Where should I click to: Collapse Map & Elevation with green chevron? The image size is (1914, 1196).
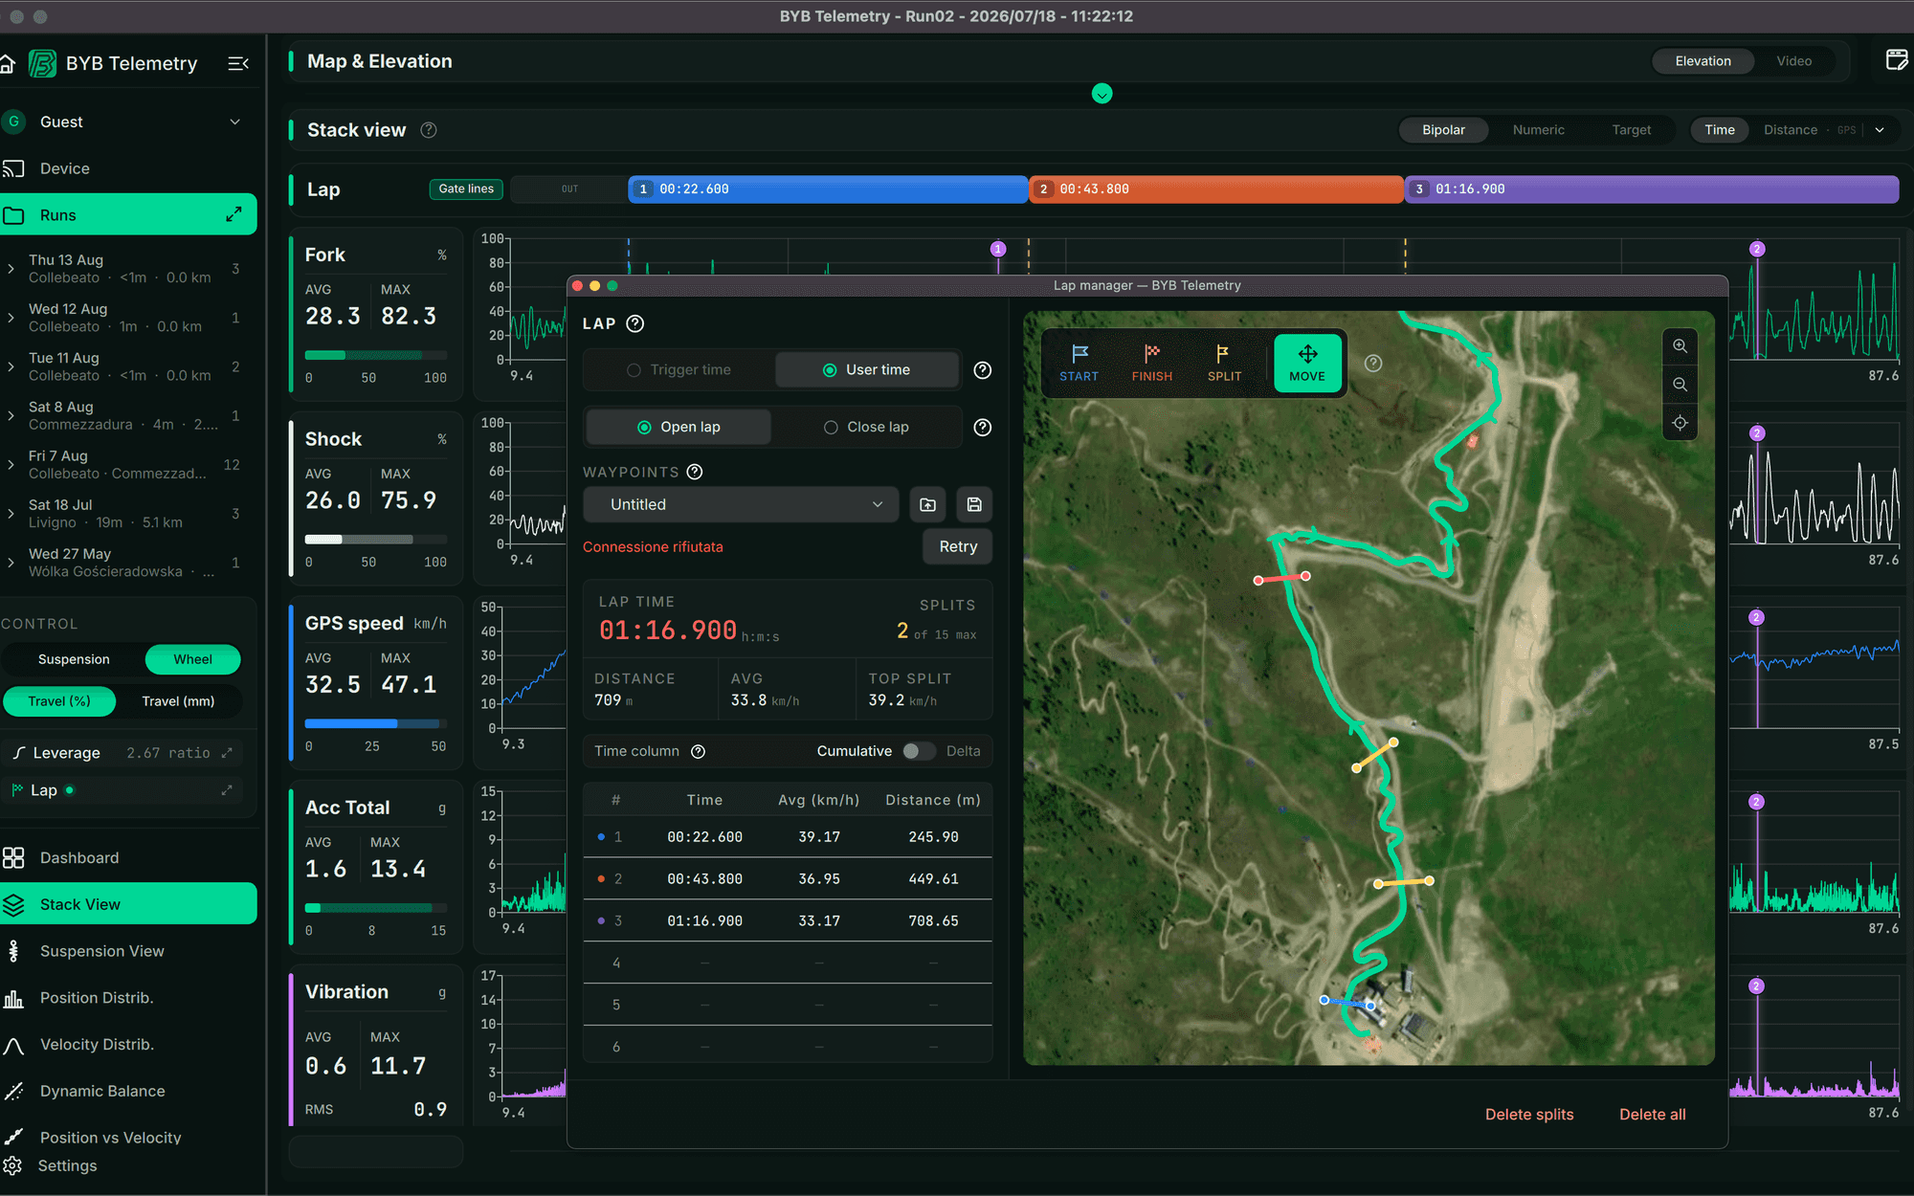pos(1102,94)
